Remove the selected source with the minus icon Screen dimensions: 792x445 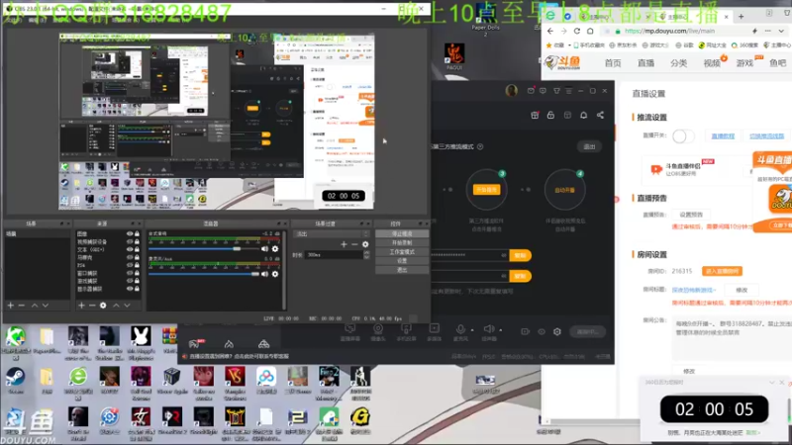click(92, 306)
